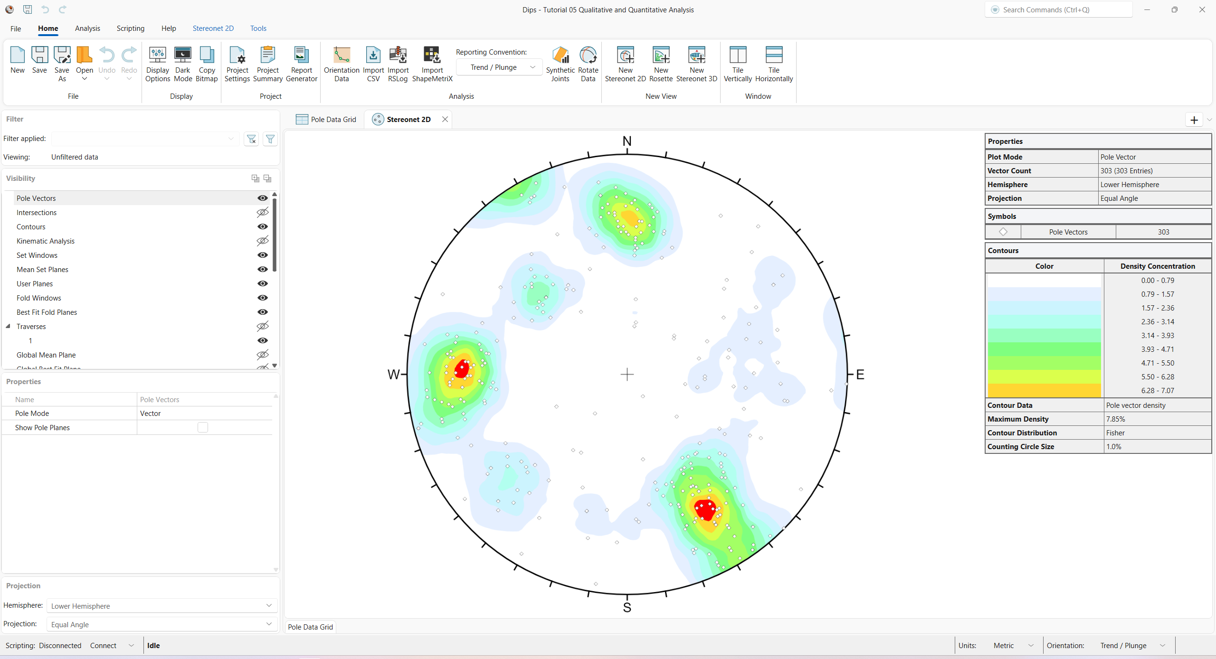Image resolution: width=1216 pixels, height=659 pixels.
Task: Open the Scripting menu
Action: tap(131, 28)
